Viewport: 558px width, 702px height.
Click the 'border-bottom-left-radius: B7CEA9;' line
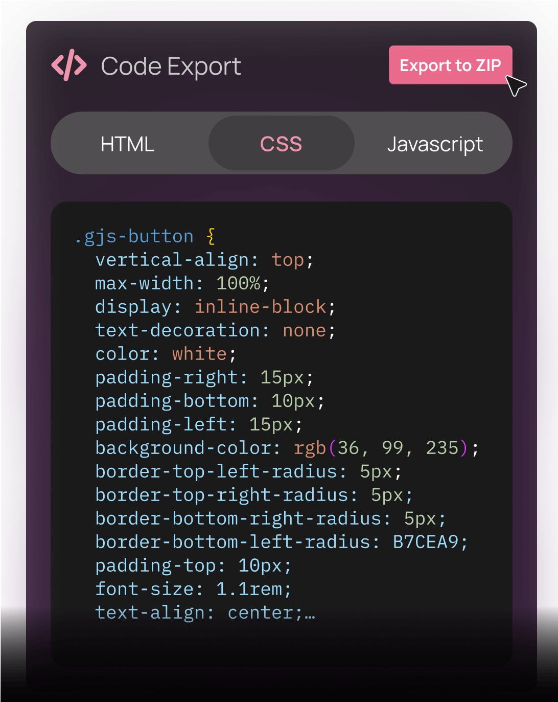[282, 542]
